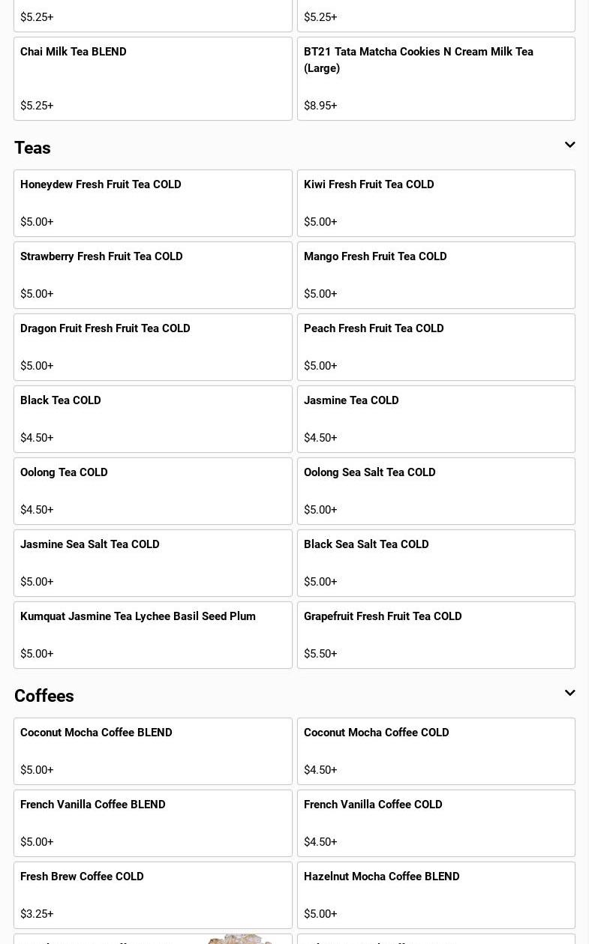This screenshot has height=944, width=589.
Task: Open Dragon Fruit Fresh Fruit Tea COLD
Action: click(153, 347)
